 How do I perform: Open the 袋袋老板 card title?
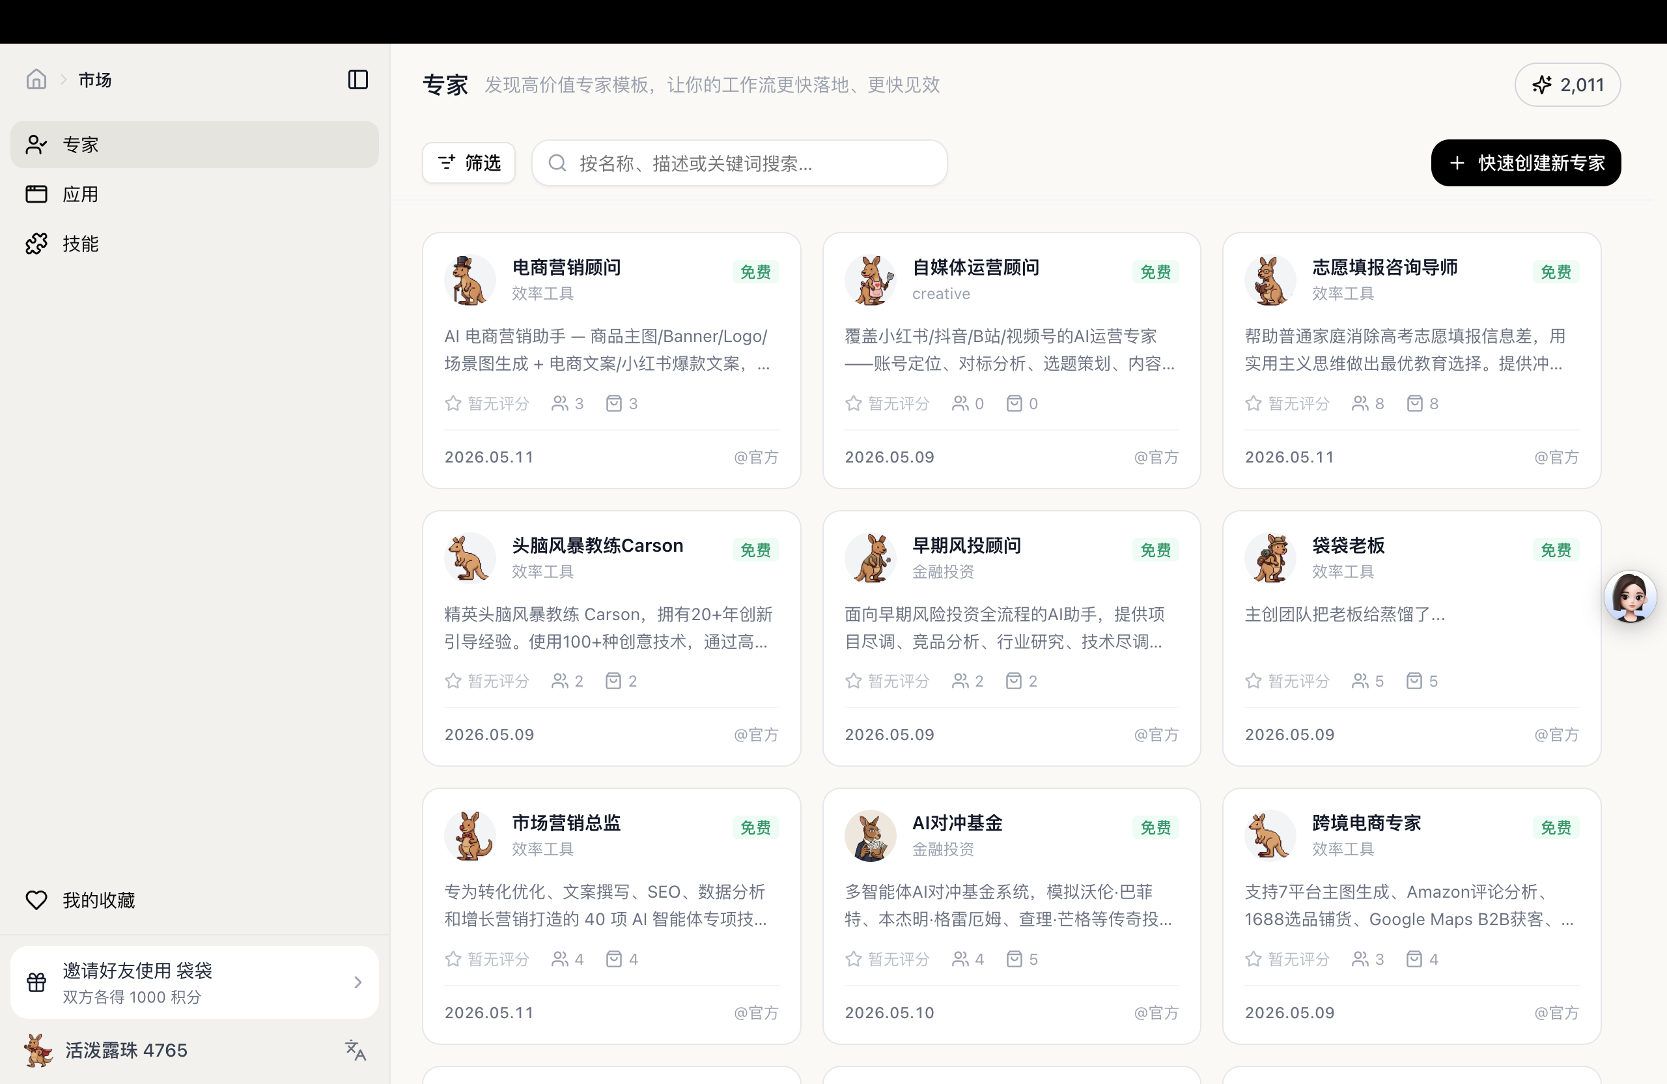coord(1349,545)
